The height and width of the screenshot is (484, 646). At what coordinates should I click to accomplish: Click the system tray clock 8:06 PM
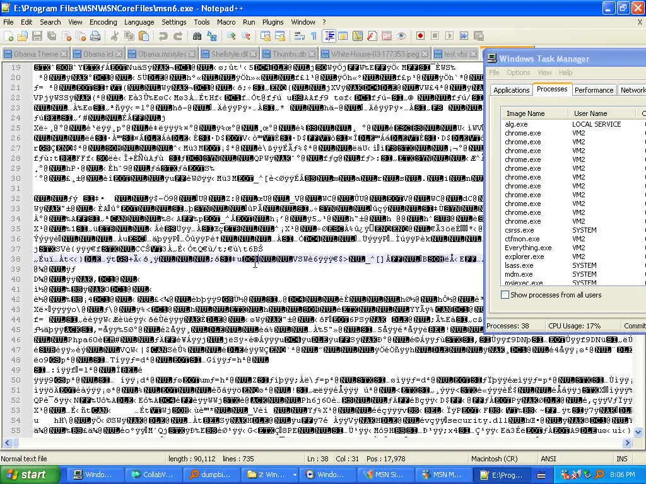(x=622, y=475)
